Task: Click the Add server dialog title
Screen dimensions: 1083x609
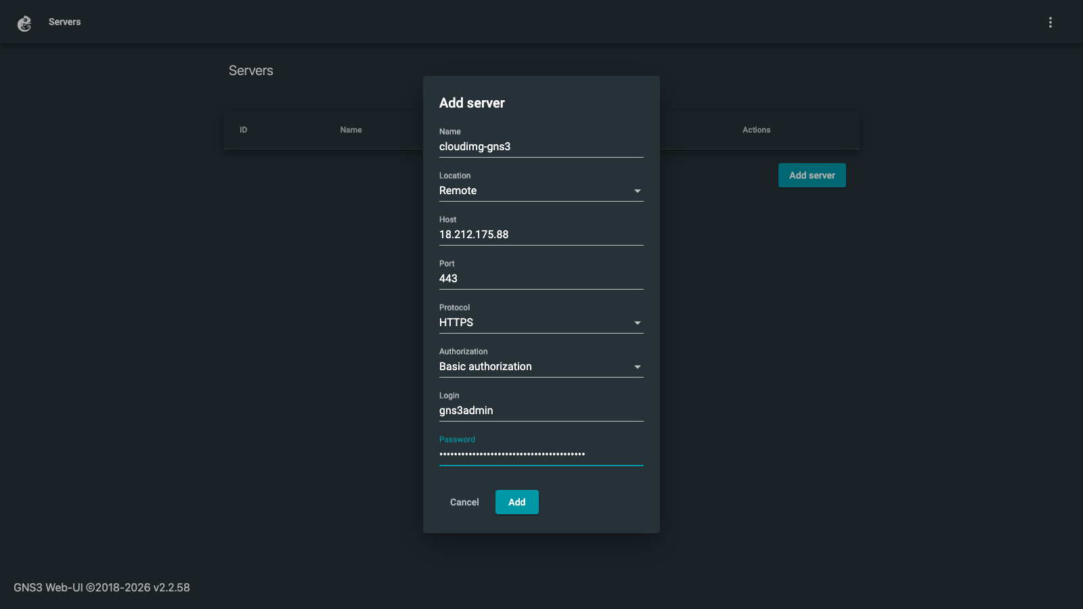Action: pos(472,103)
